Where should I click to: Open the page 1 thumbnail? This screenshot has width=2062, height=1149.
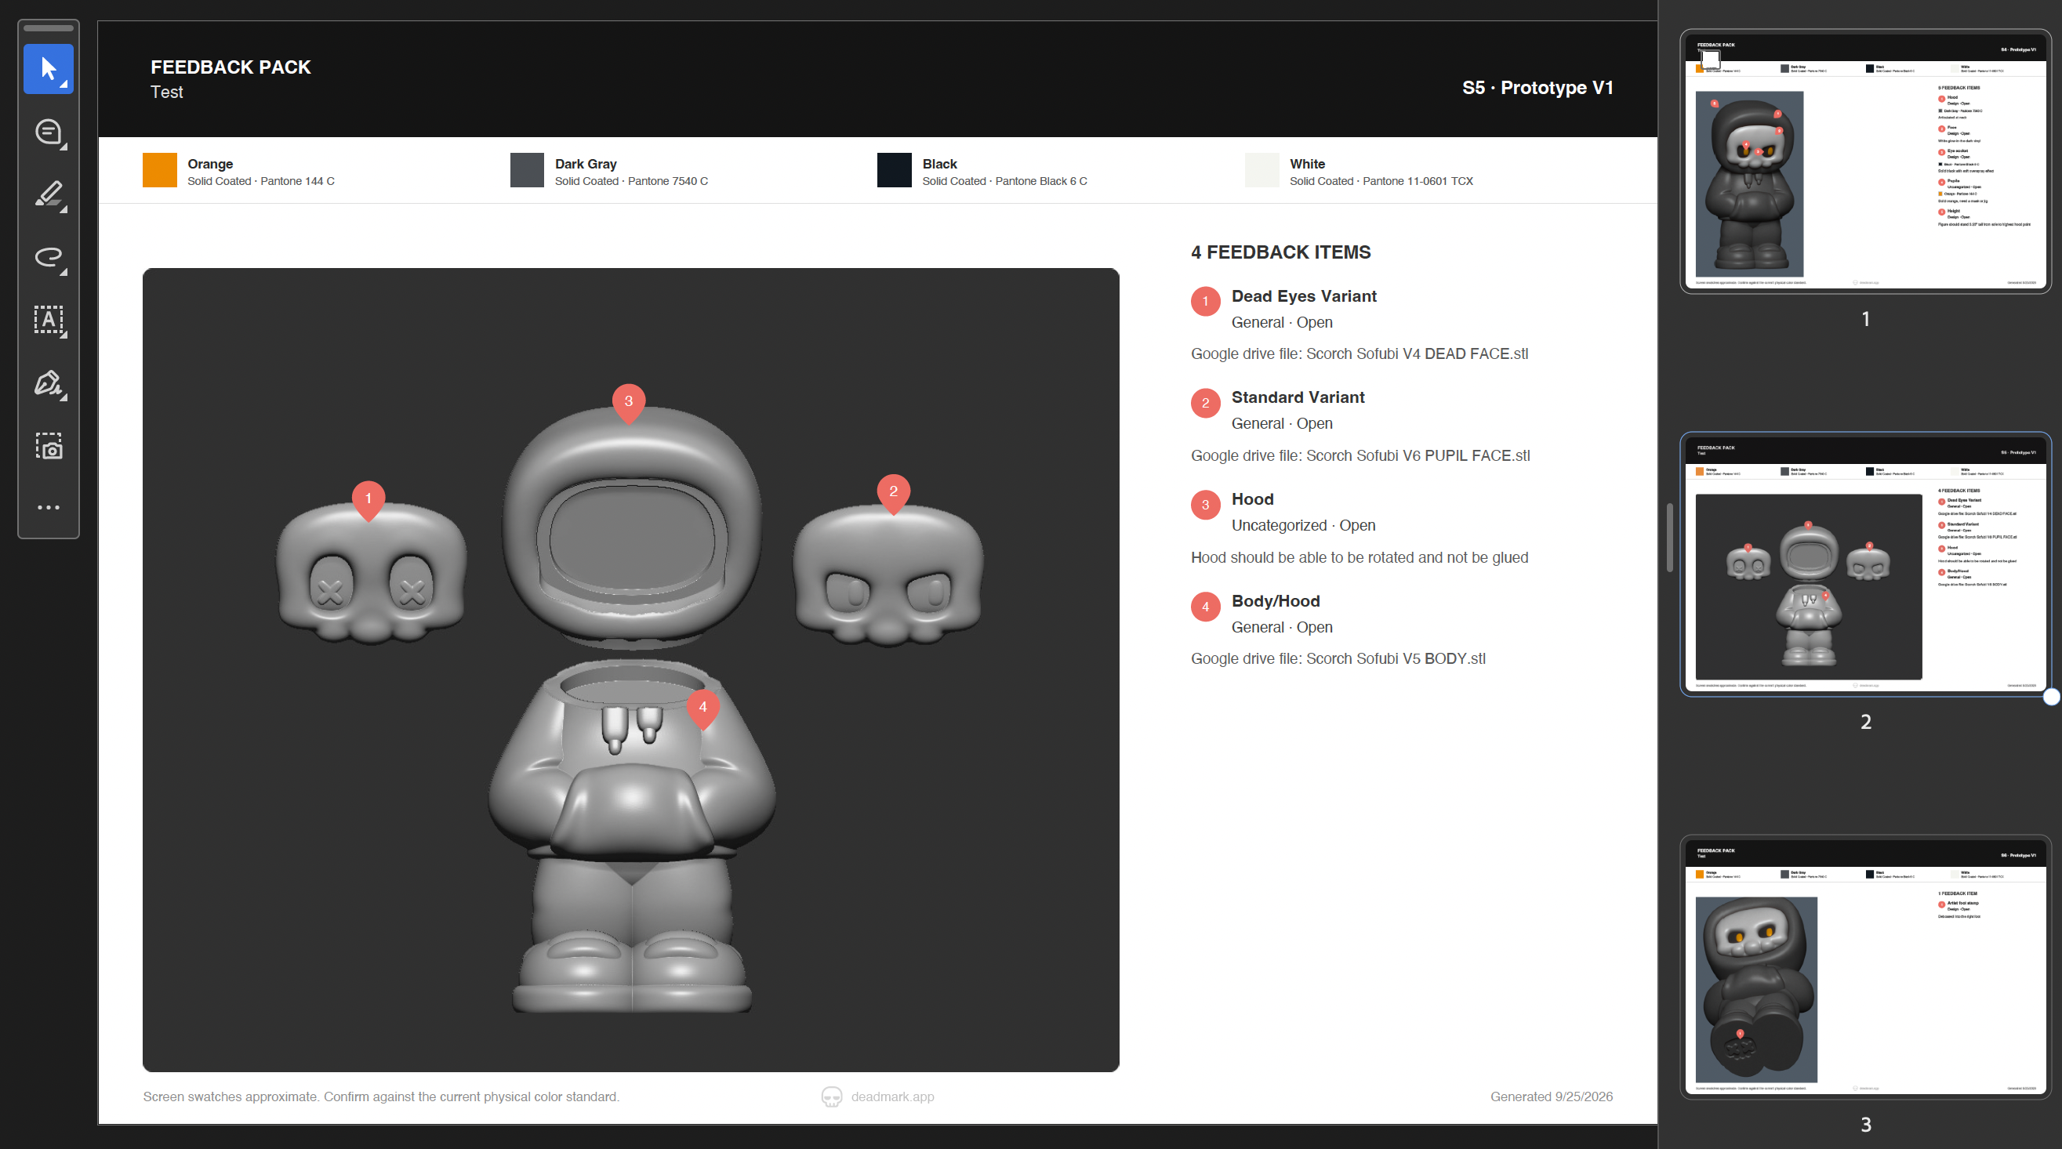click(1865, 162)
